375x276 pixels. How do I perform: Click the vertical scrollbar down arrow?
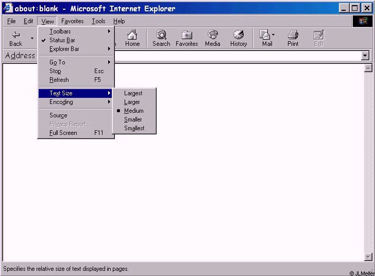pyautogui.click(x=368, y=257)
